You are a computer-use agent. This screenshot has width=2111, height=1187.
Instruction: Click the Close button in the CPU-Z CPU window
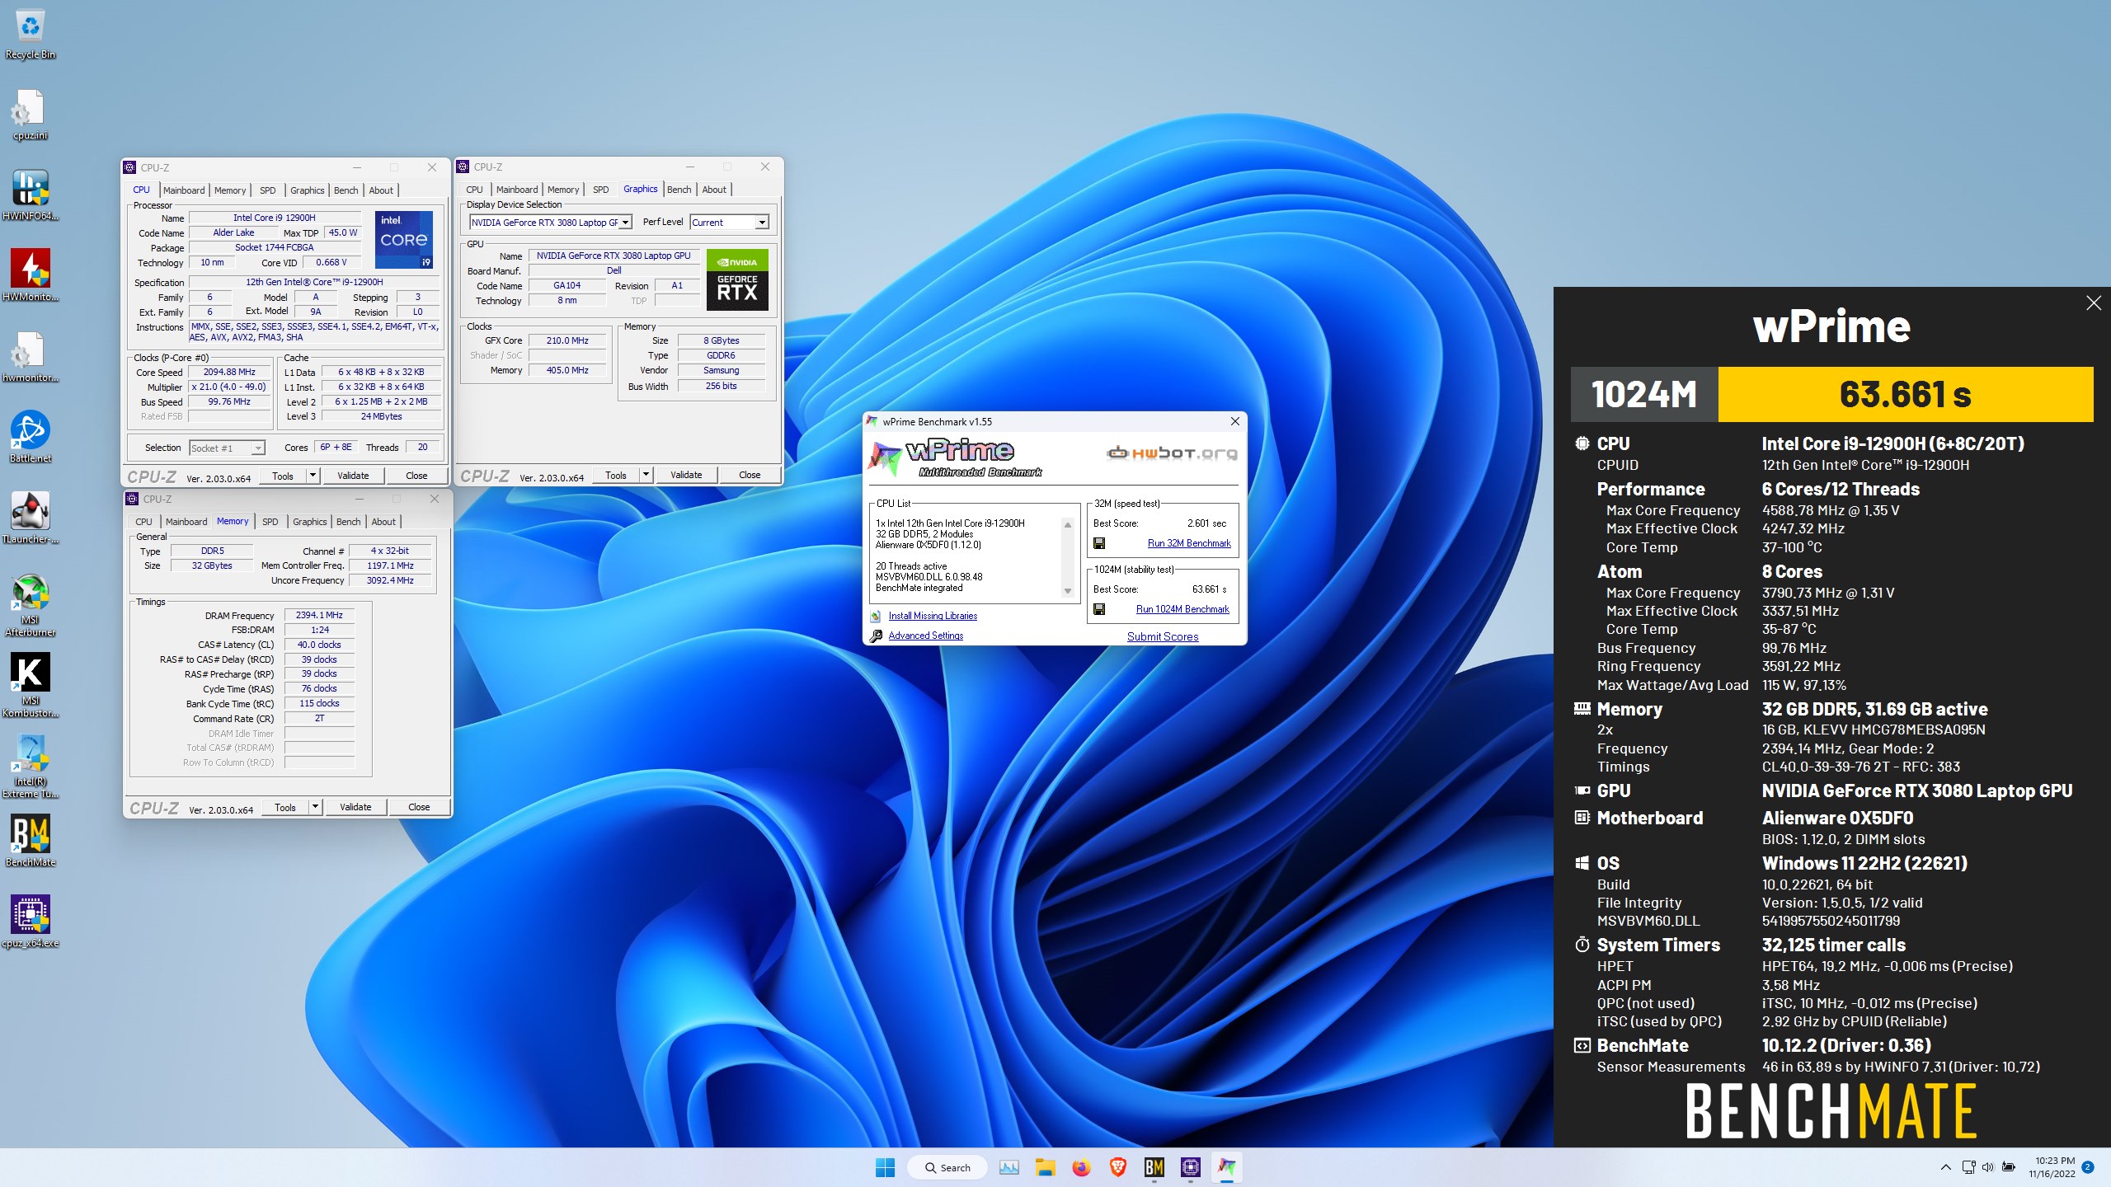[416, 476]
